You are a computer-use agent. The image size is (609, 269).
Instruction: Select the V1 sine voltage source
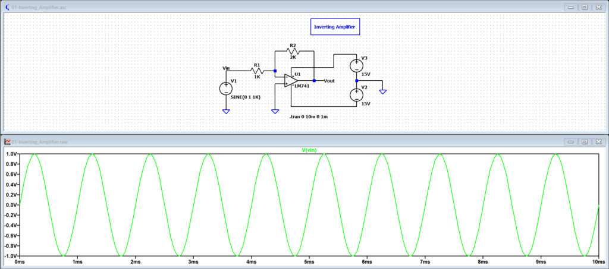click(x=226, y=88)
